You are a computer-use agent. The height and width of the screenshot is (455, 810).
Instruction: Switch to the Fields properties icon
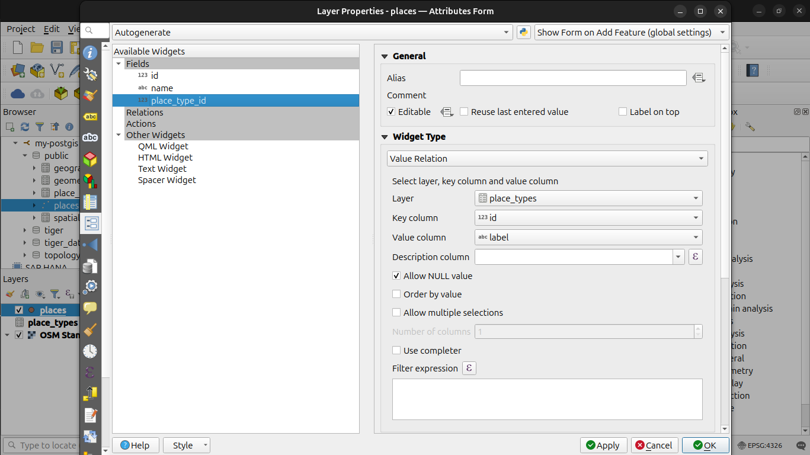(90, 202)
